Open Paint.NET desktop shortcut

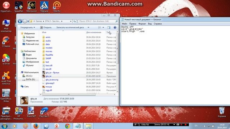(x=31, y=112)
